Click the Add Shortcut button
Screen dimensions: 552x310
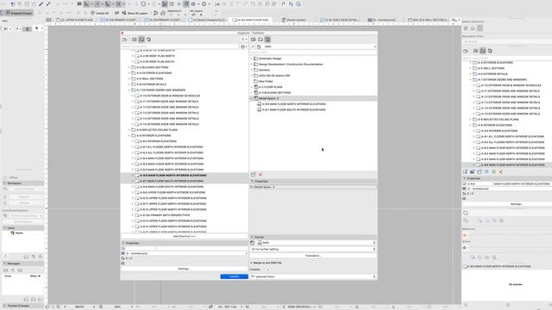[184, 236]
